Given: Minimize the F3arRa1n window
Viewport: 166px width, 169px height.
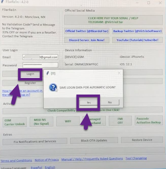Looking at the screenshot, I should pyautogui.click(x=137, y=3).
